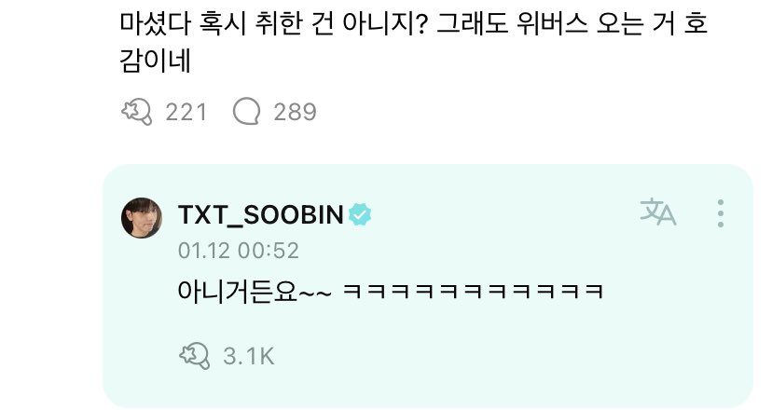Image resolution: width=772 pixels, height=410 pixels.
Task: Click the 3.1K cheer count
Action: (x=249, y=356)
